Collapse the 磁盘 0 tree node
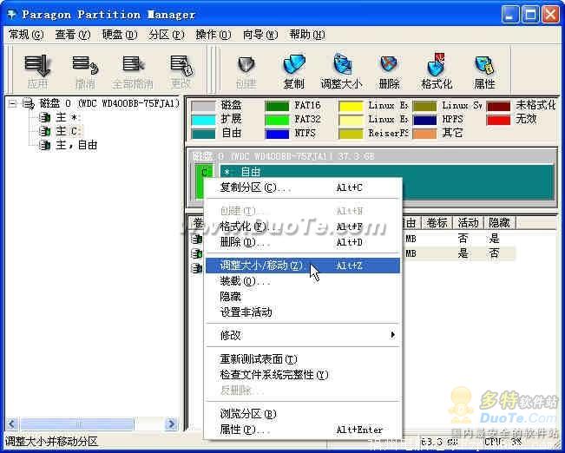 coord(13,104)
